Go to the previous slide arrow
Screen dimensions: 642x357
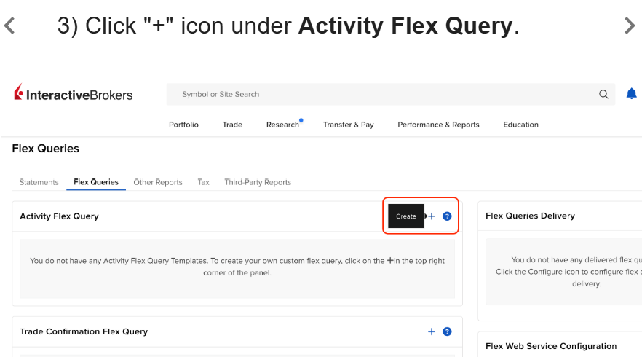tap(9, 25)
